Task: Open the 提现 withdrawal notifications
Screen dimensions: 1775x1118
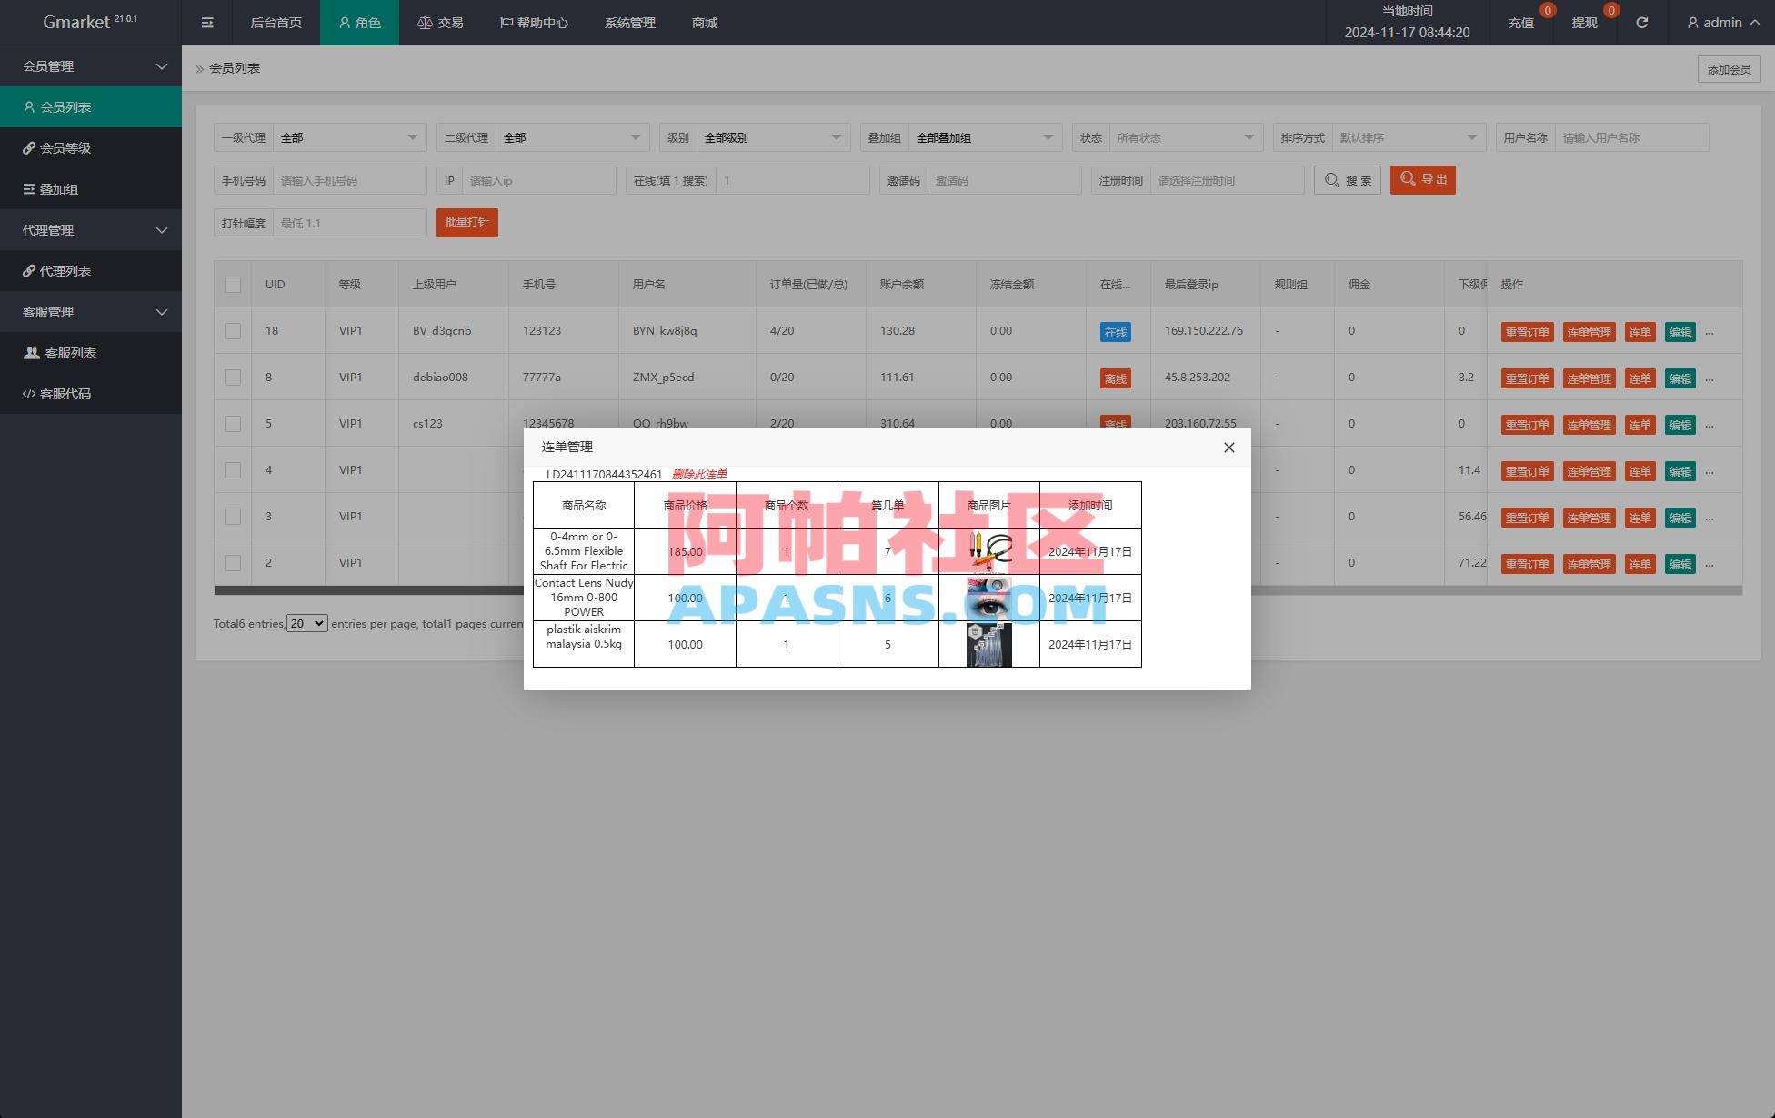Action: (1584, 23)
